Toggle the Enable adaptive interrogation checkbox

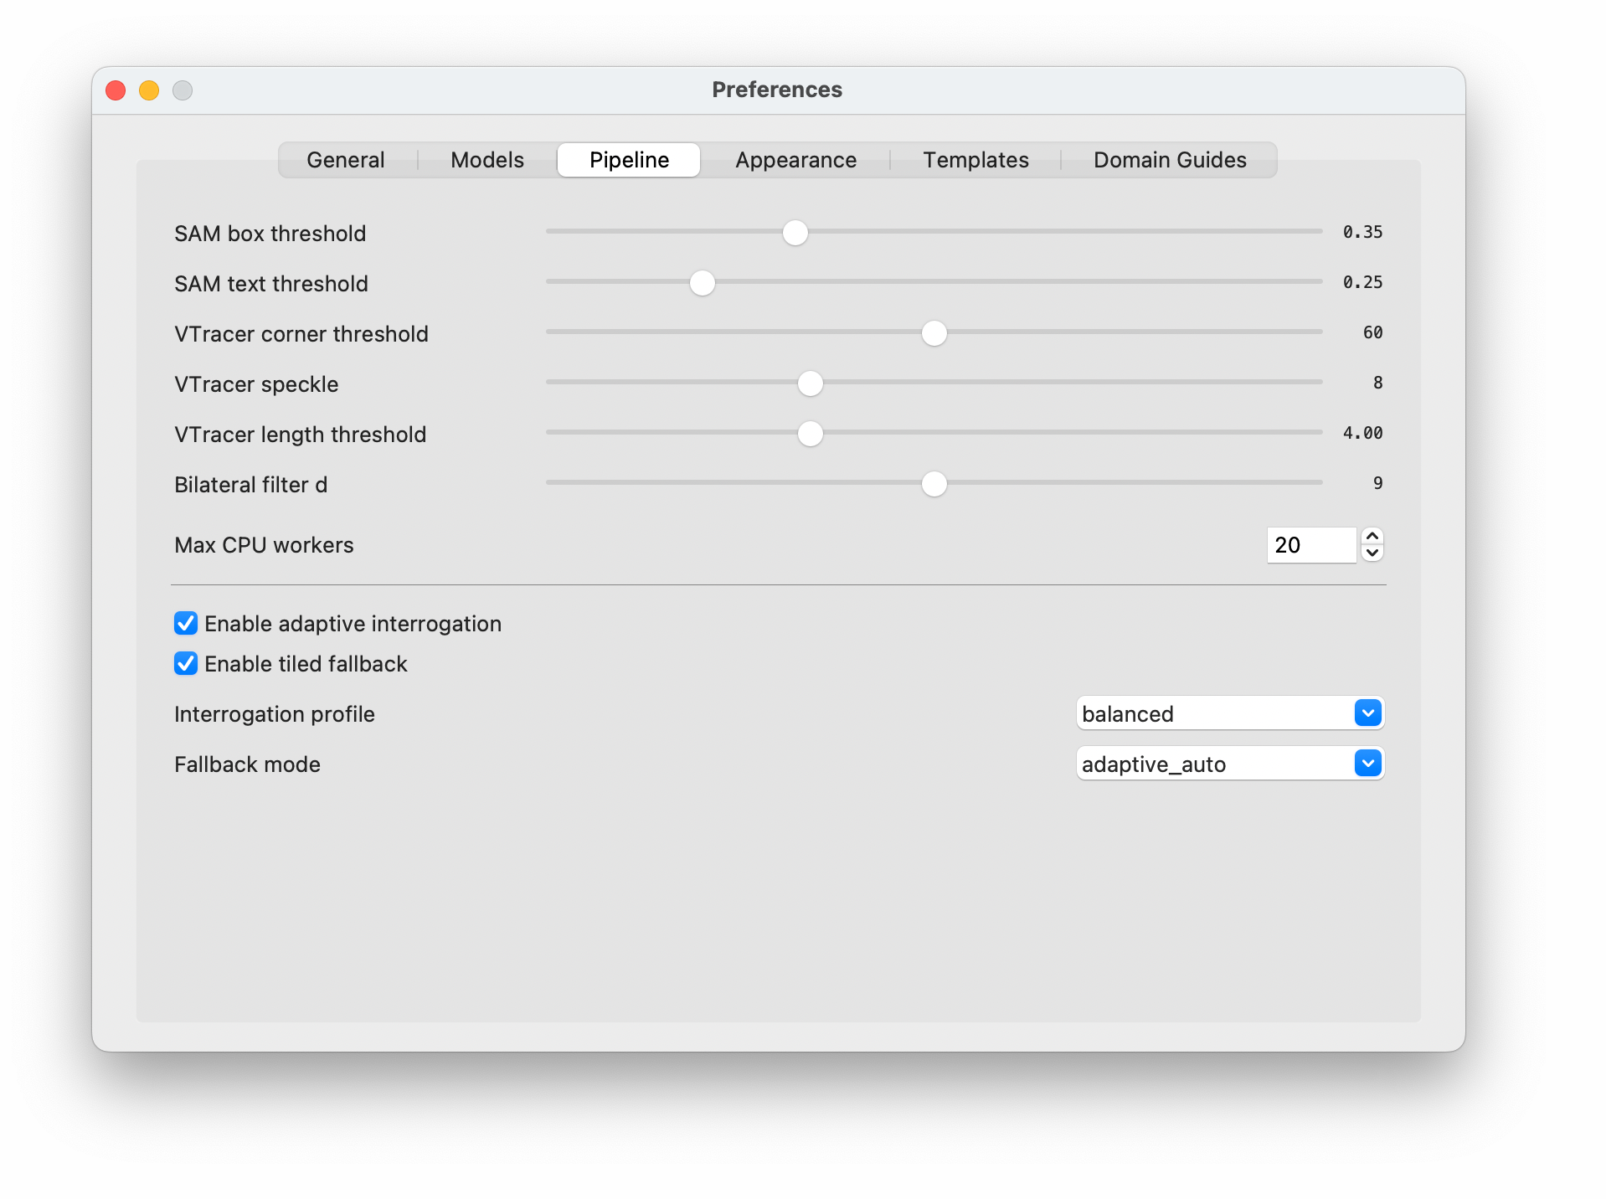(x=185, y=623)
